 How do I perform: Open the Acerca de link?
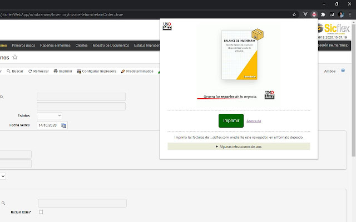coord(254,120)
